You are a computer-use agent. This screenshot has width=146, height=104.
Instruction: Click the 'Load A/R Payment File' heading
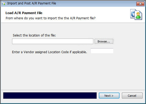click(24, 13)
